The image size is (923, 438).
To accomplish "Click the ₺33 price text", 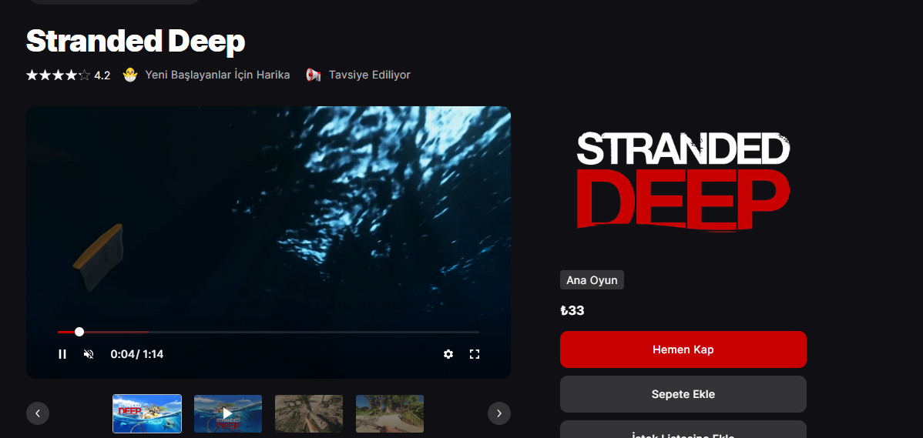I will pyautogui.click(x=572, y=310).
